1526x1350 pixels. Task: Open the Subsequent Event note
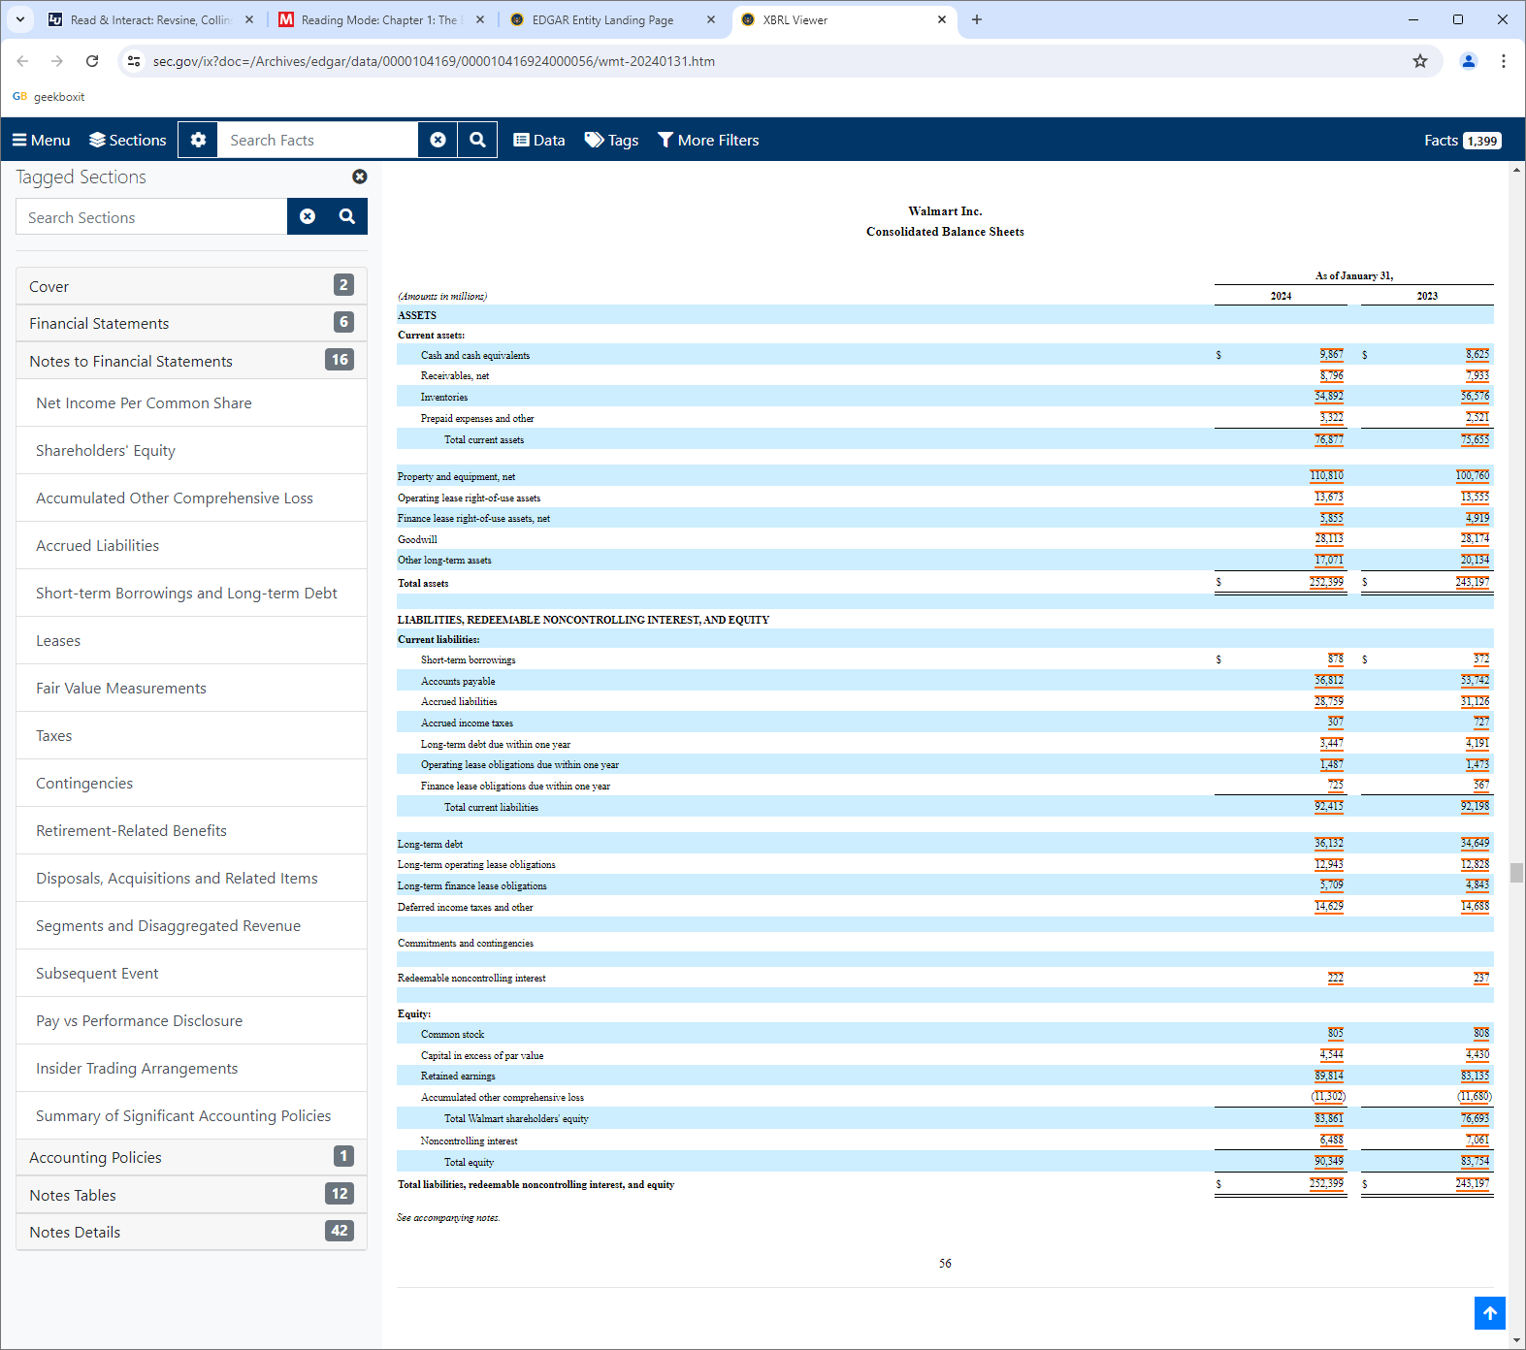[x=191, y=973]
